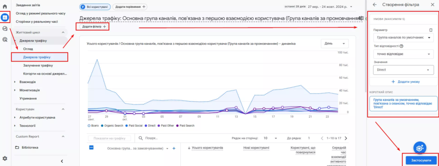This screenshot has height=166, width=439.
Task: Toggle Direct series in chart legend
Action: pyautogui.click(x=150, y=126)
